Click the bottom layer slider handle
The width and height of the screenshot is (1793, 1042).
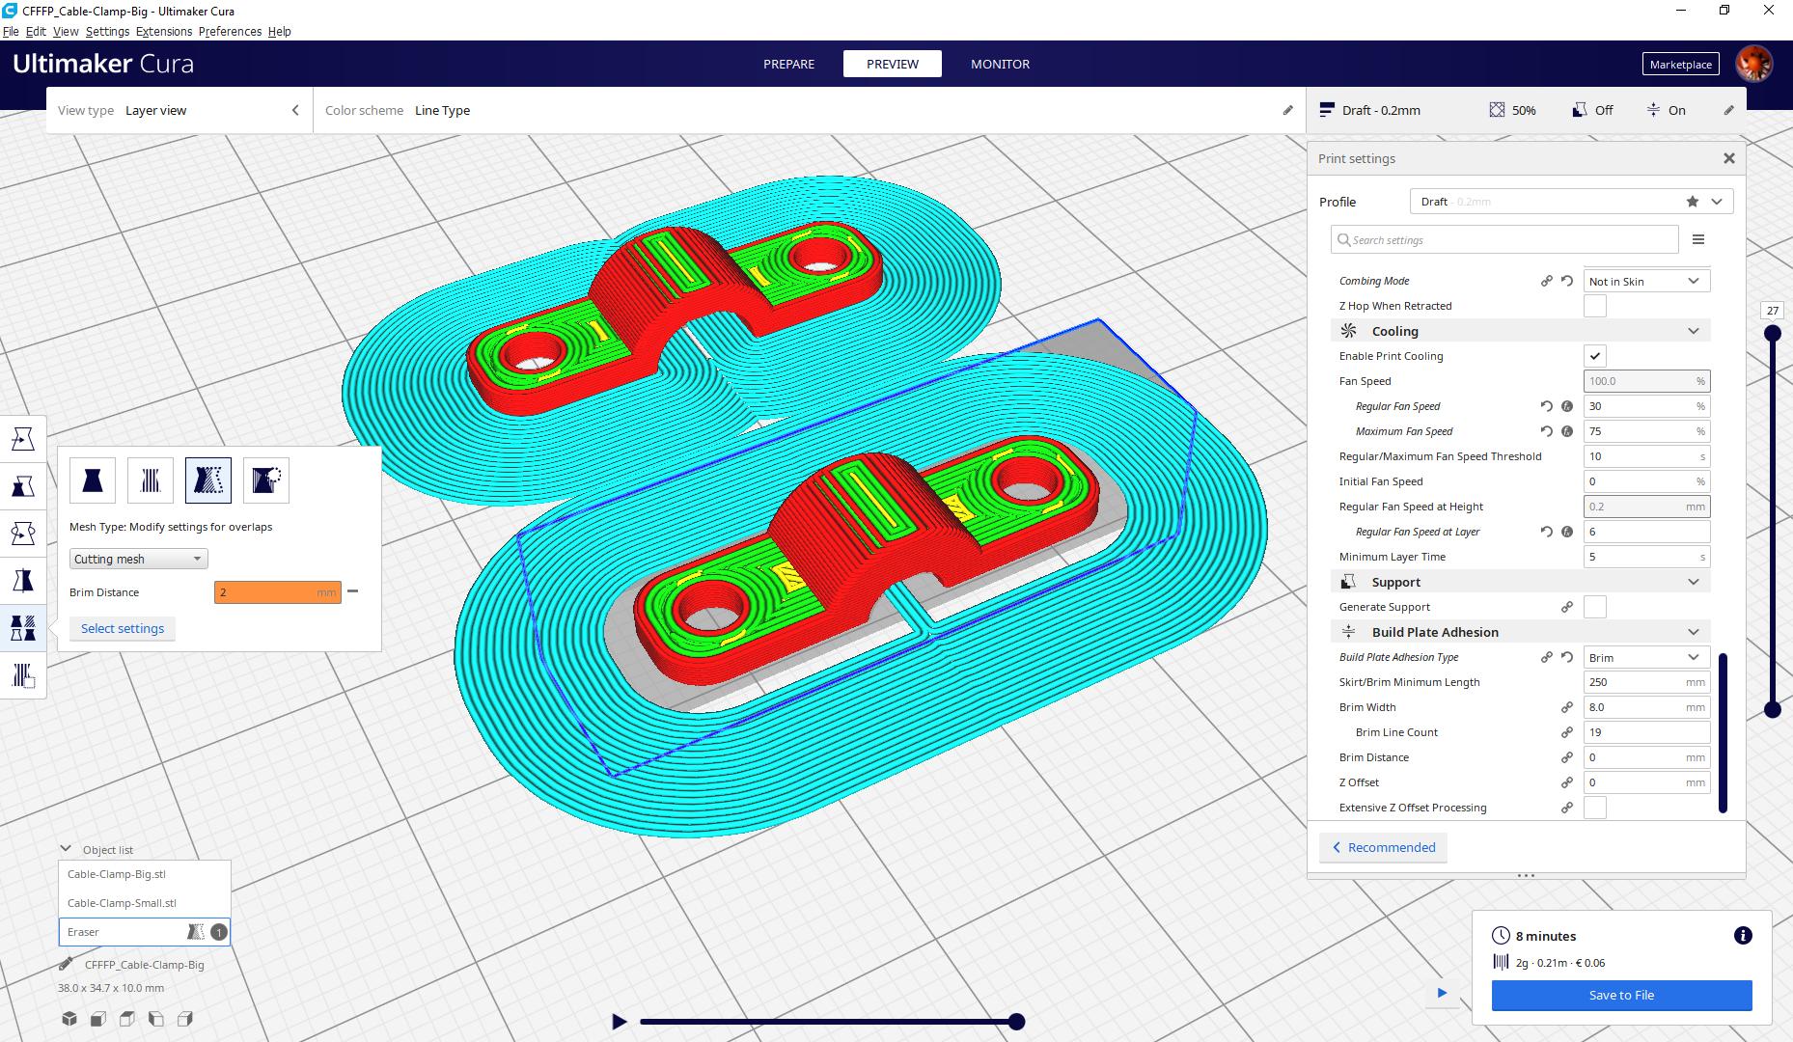[1772, 709]
